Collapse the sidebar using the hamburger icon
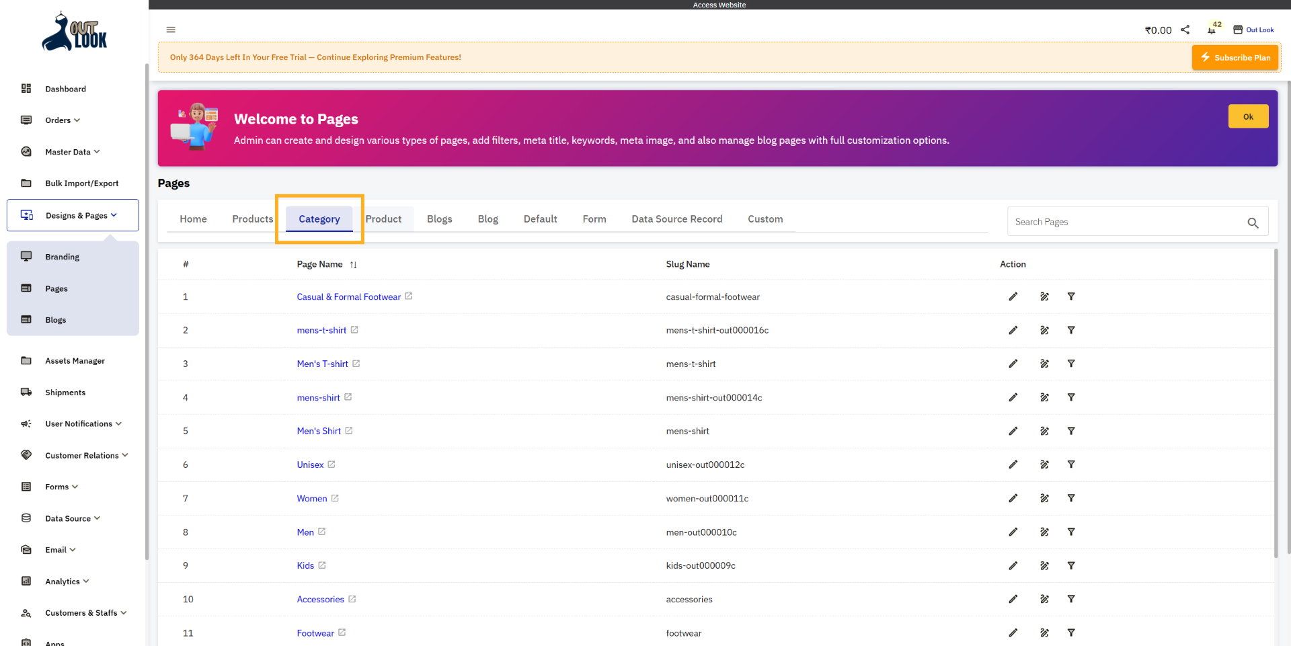1291x646 pixels. 170,30
